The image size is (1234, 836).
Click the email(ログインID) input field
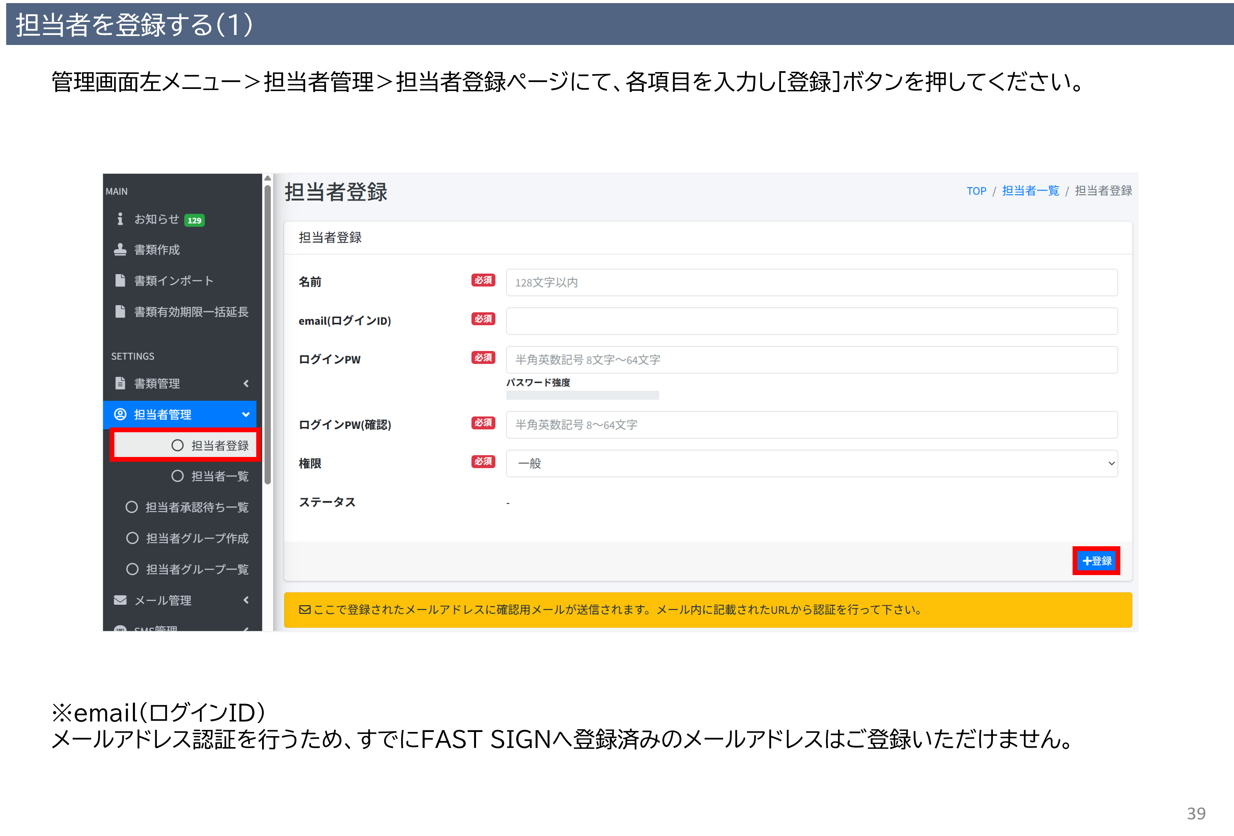tap(811, 321)
